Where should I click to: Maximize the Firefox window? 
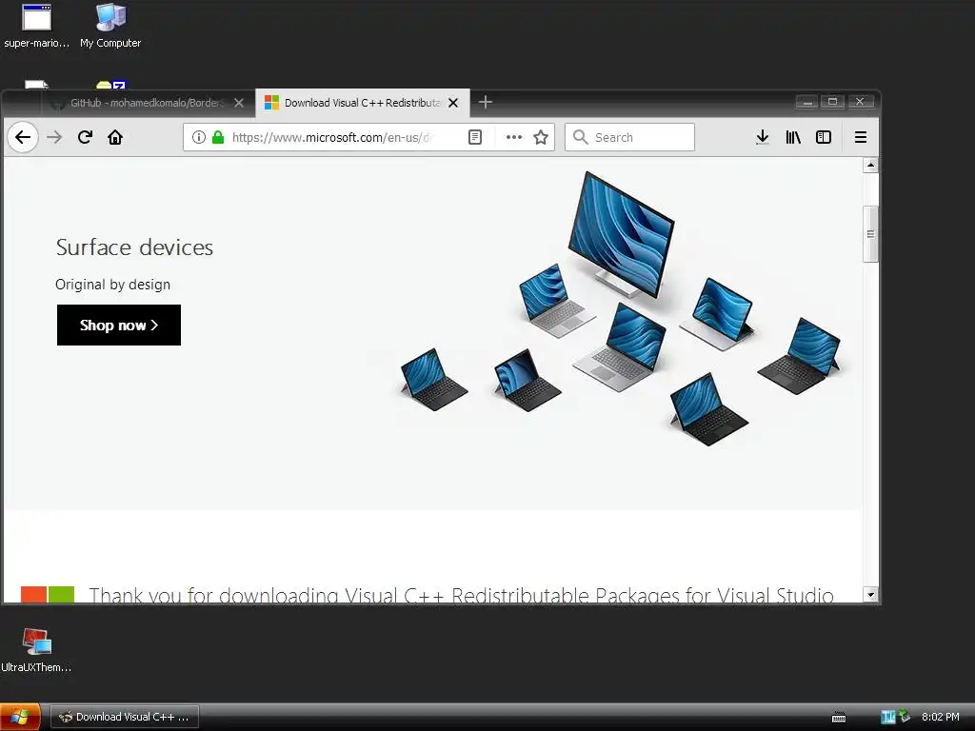(832, 102)
